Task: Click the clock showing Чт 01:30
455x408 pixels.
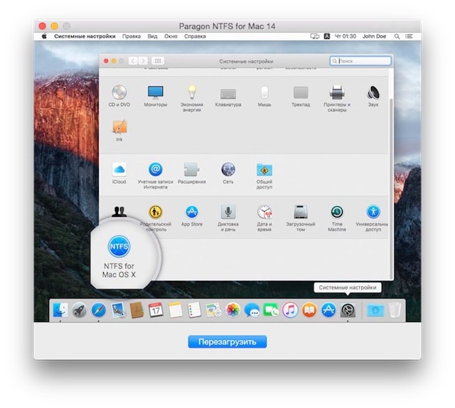Action: [346, 36]
